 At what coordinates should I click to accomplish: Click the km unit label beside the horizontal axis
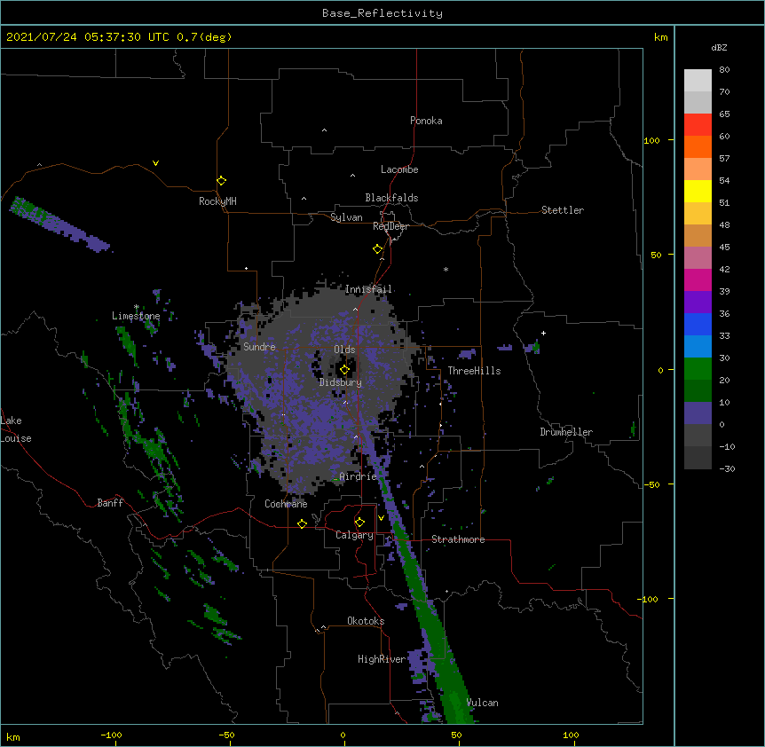(13, 736)
